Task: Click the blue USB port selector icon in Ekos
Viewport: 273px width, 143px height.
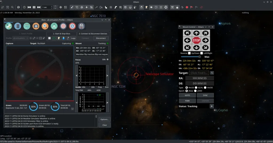Action: (x=63, y=38)
